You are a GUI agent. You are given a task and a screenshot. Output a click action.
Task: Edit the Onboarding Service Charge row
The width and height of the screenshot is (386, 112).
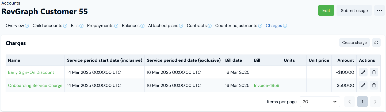pos(363,85)
